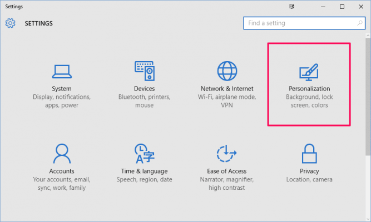
Task: Open the Accounts person icon
Action: [x=62, y=153]
